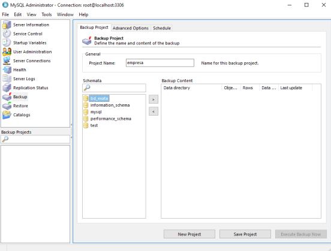The image size is (331, 251).
Task: Remove schema with the < arrow button
Action: coord(154,111)
